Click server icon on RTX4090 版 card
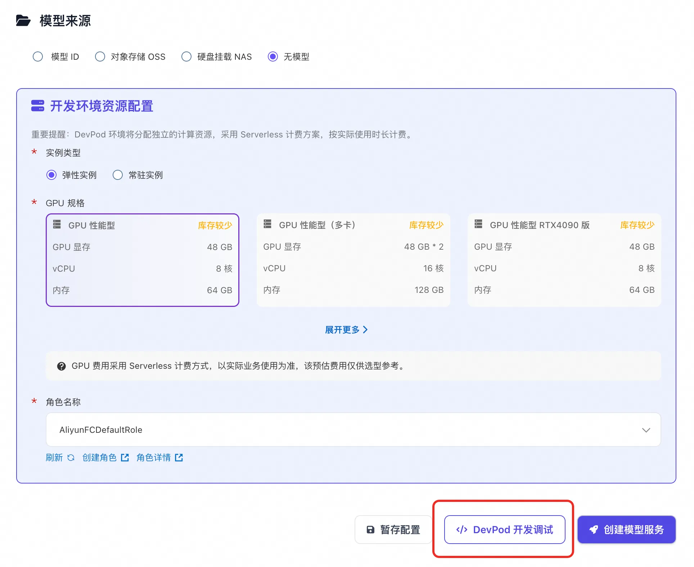 coord(478,224)
